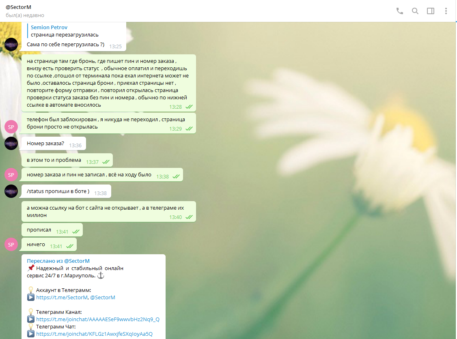The image size is (457, 339).
Task: Open the @SectorM mention link
Action: [x=103, y=297]
